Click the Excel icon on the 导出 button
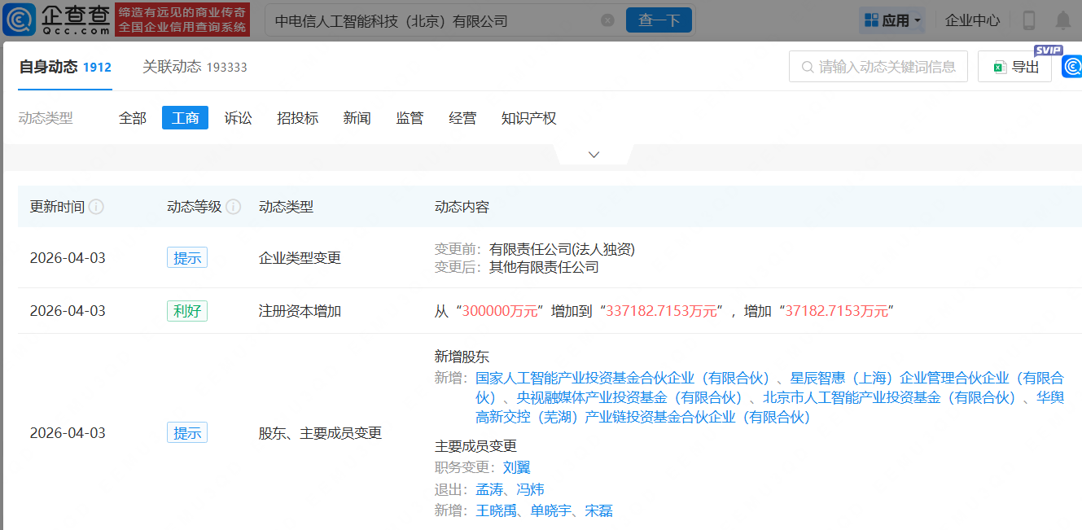This screenshot has height=530, width=1082. pyautogui.click(x=1000, y=66)
